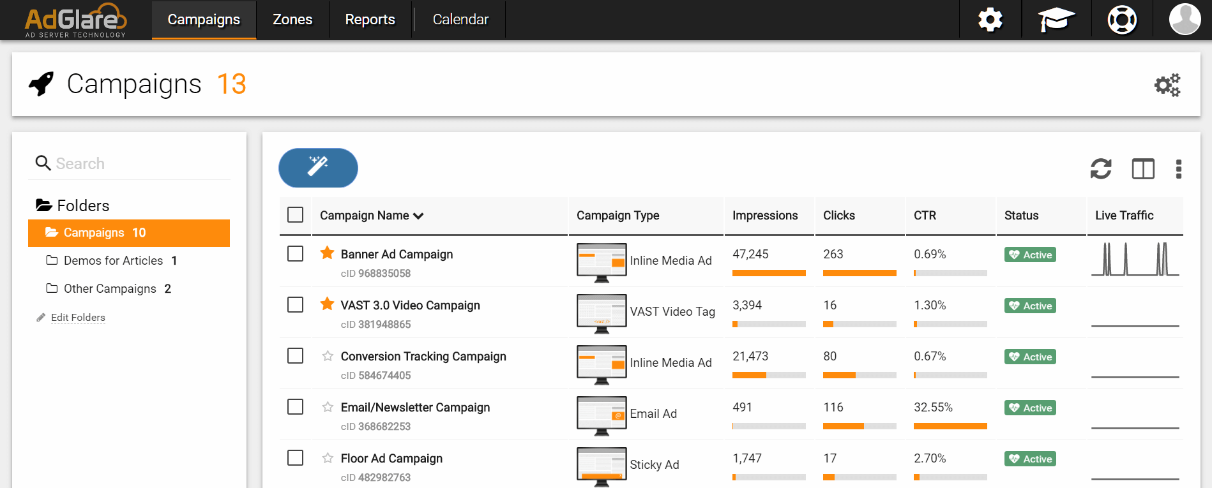
Task: Check the Banner Ad Campaign checkbox
Action: 295,254
